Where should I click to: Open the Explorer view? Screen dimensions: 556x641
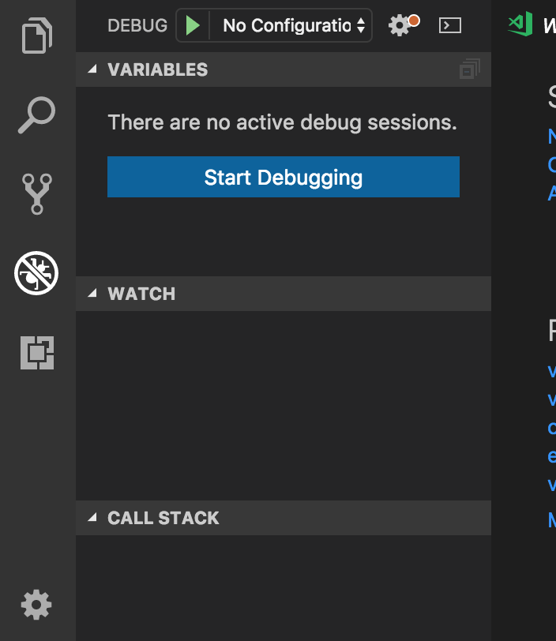(35, 35)
